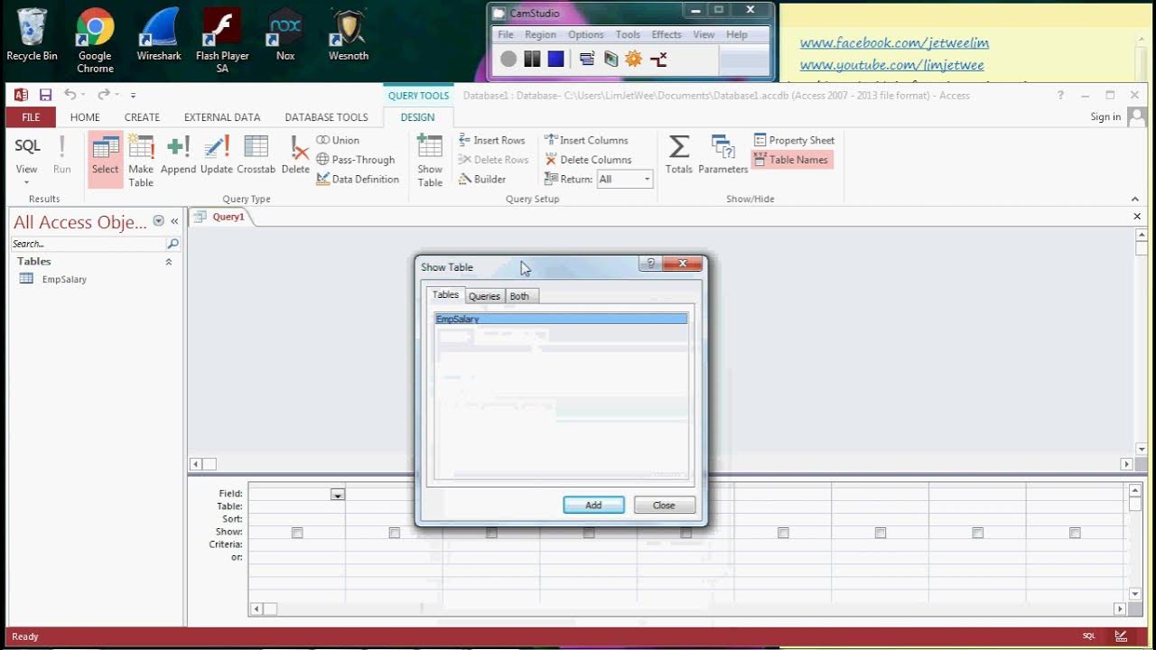
Task: Open the Builder tool
Action: click(x=481, y=179)
